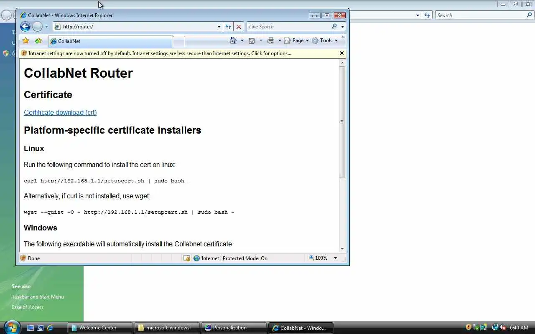Launch Internet Explorer from Quick Launch
This screenshot has height=334, width=535.
coord(50,328)
